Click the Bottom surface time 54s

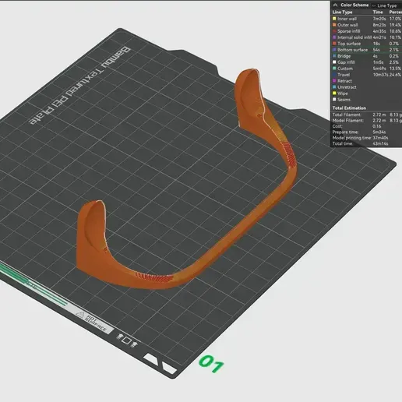click(x=376, y=50)
